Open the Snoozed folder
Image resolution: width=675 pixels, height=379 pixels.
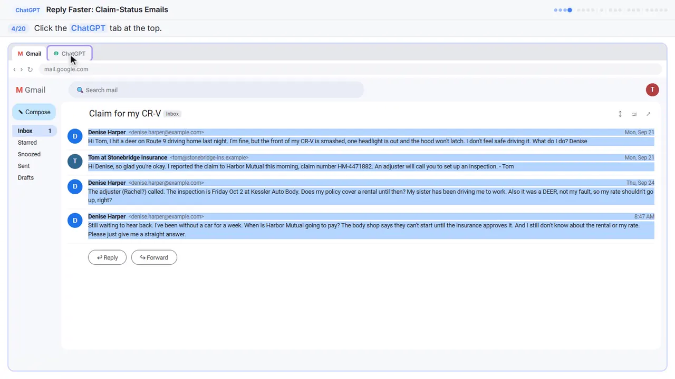pyautogui.click(x=29, y=154)
